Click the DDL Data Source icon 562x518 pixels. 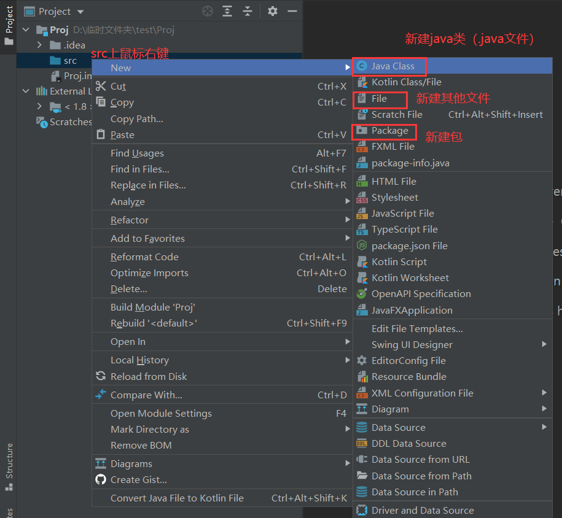coord(362,443)
